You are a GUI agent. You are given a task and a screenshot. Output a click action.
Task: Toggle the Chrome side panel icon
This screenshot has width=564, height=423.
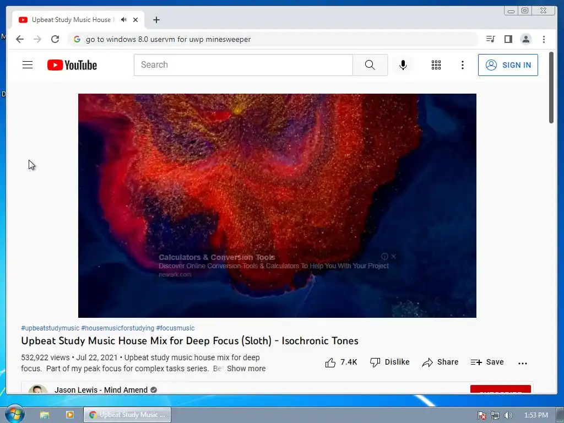point(508,39)
